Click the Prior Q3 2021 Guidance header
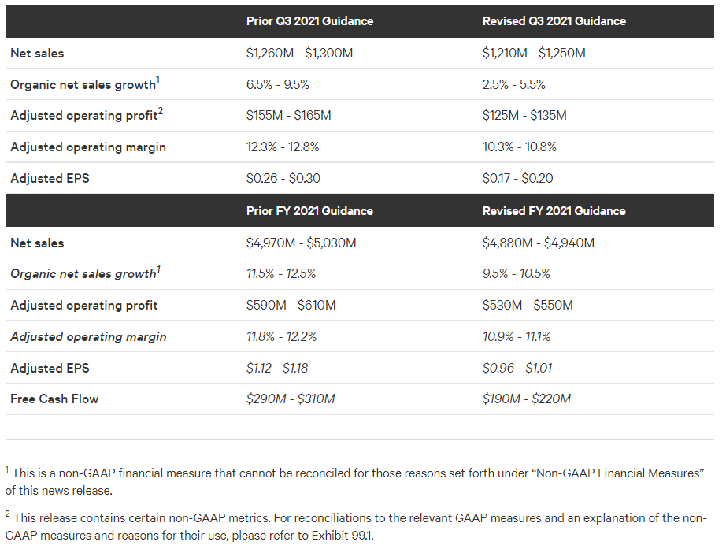Viewport: 726px width, 549px height. (309, 21)
